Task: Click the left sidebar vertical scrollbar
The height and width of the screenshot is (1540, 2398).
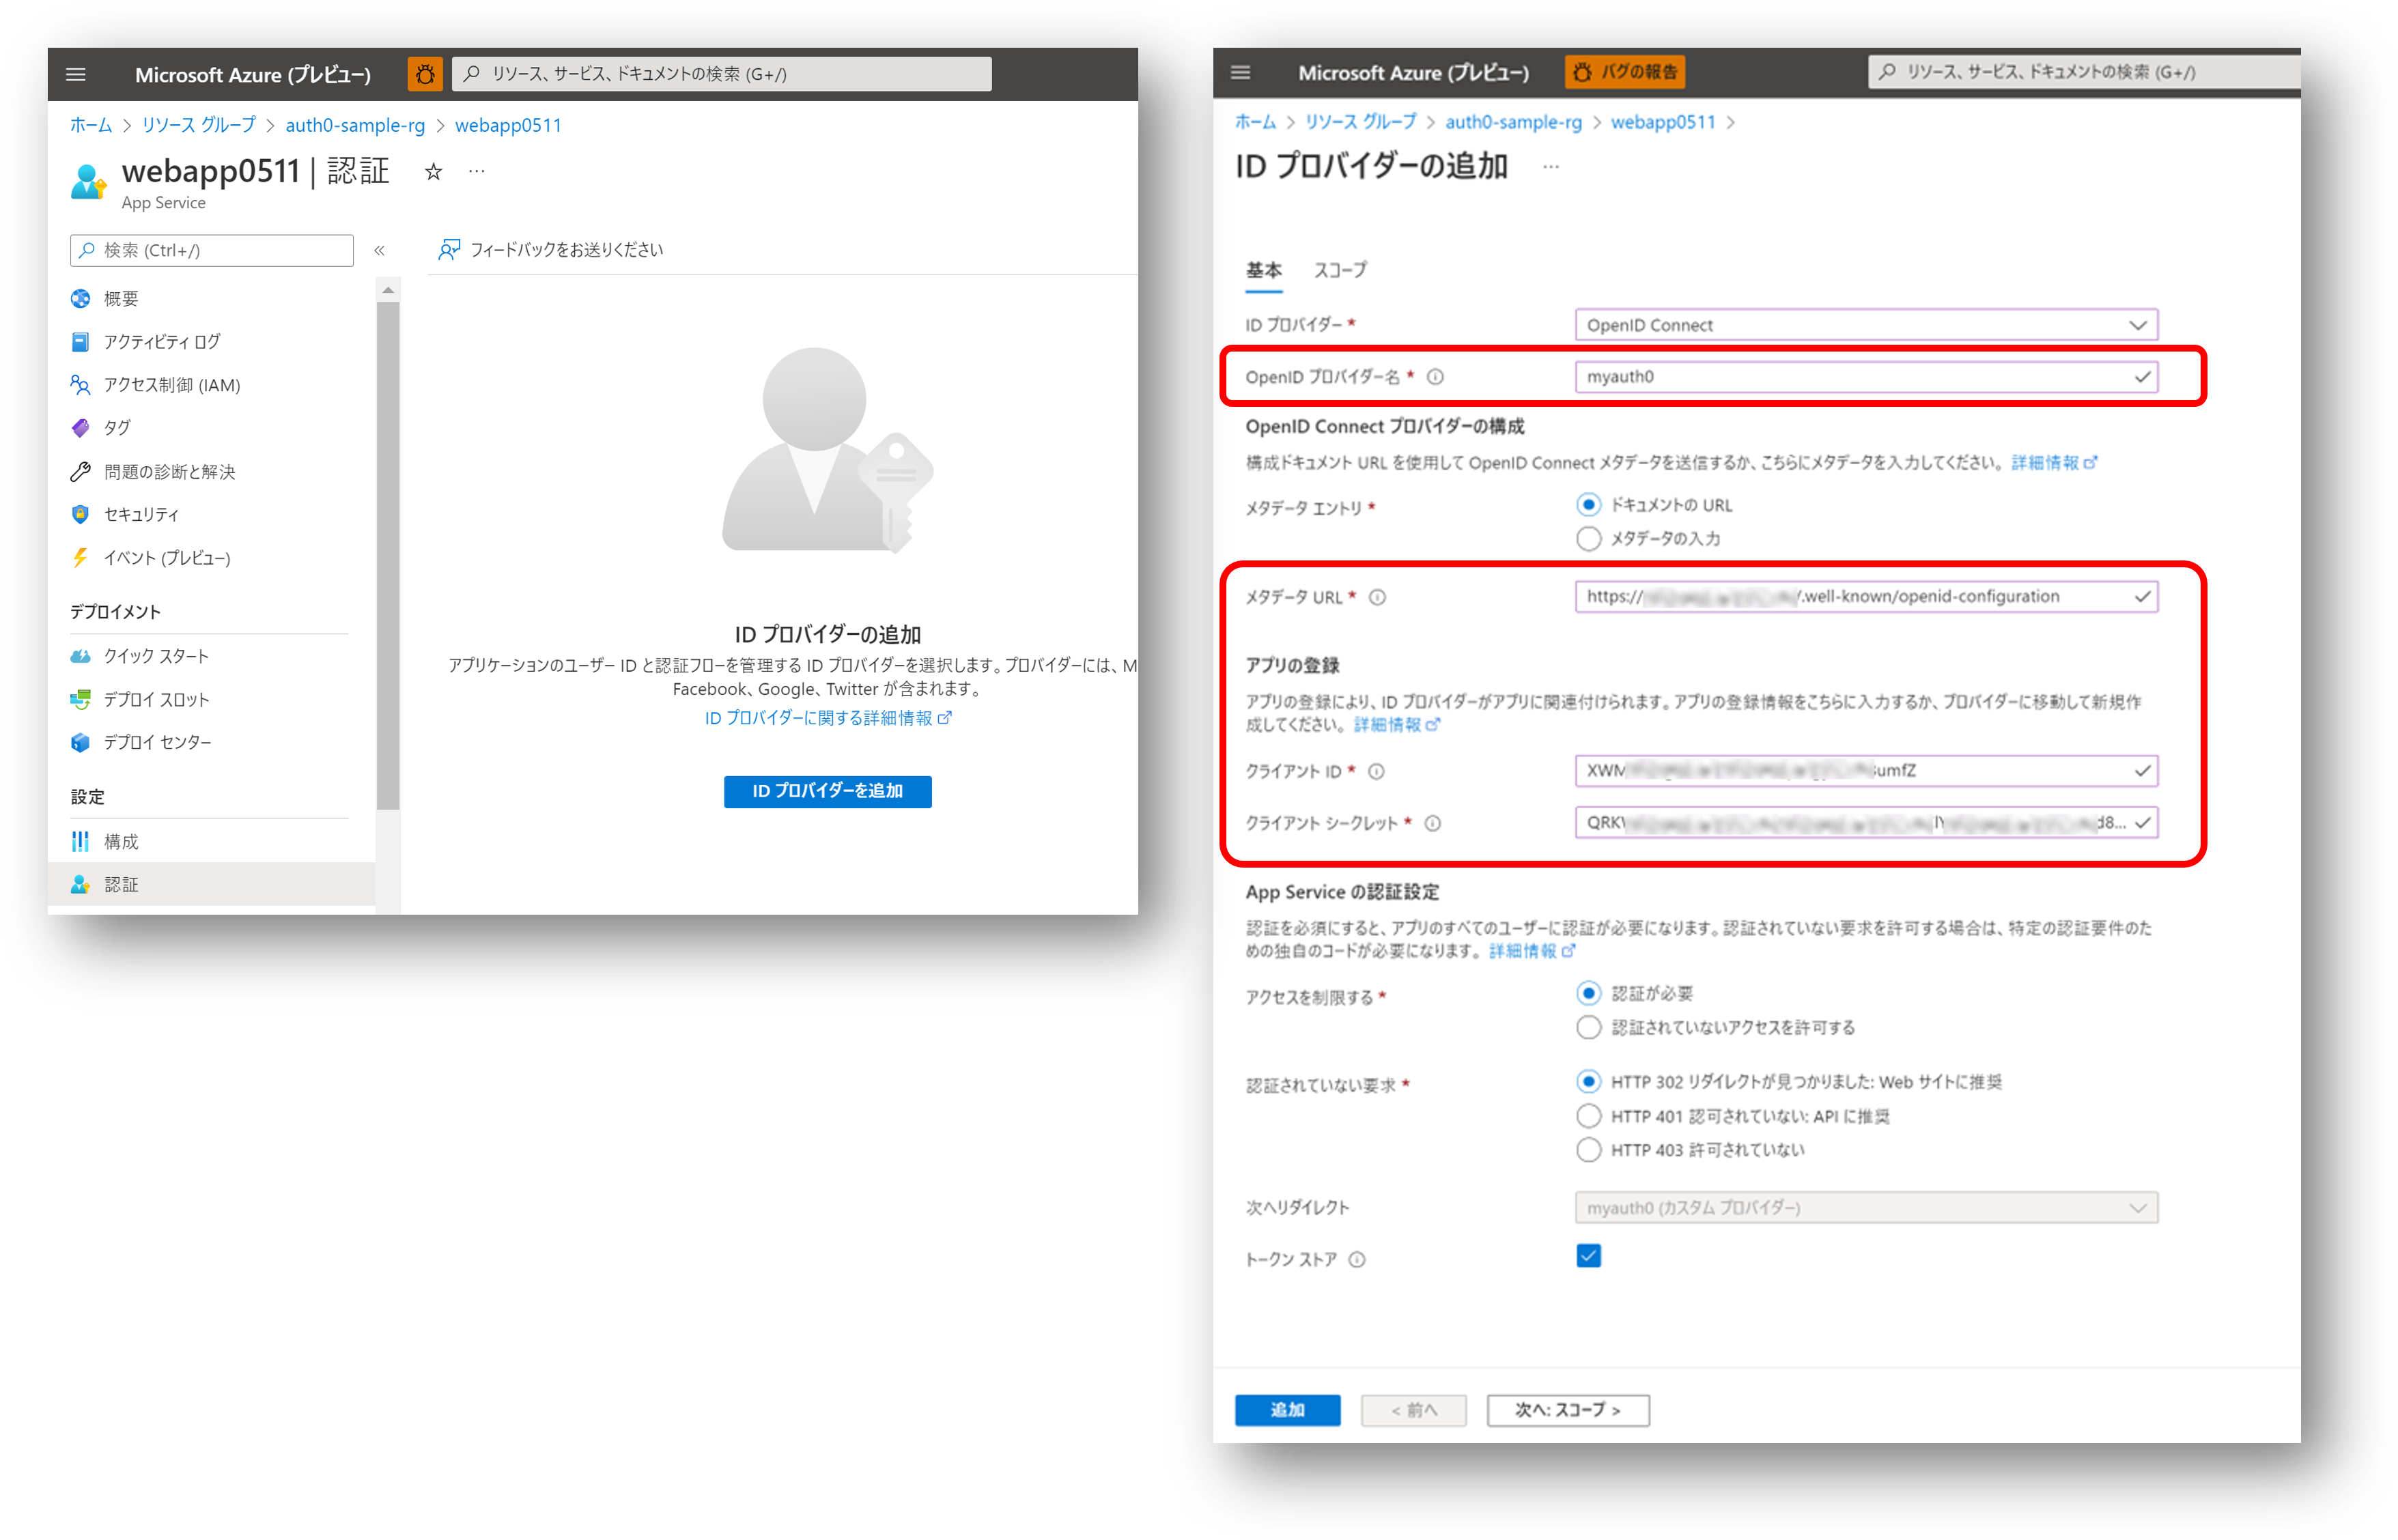Action: click(x=388, y=555)
